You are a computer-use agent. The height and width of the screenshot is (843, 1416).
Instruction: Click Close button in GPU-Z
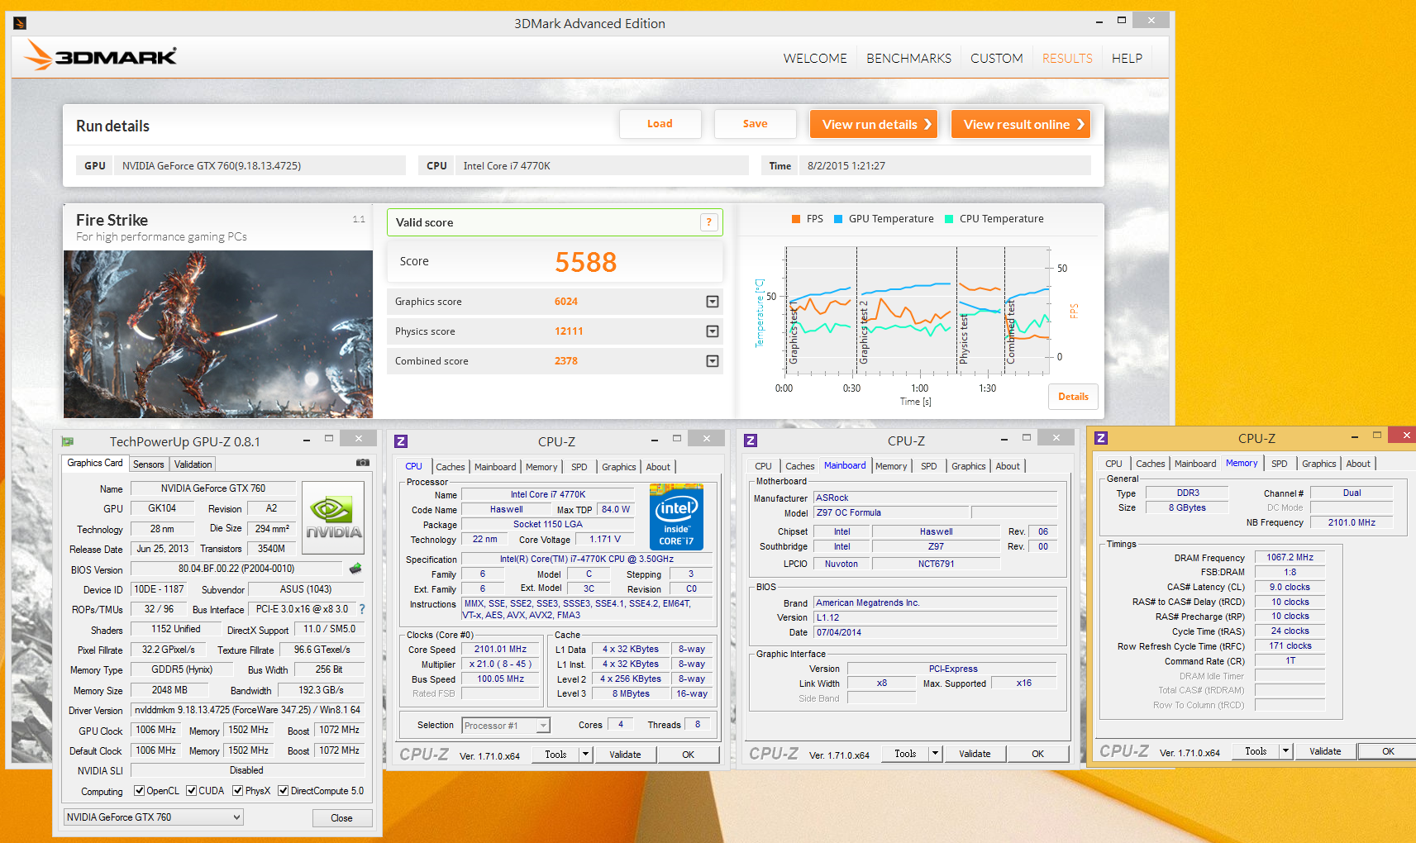[x=341, y=818]
